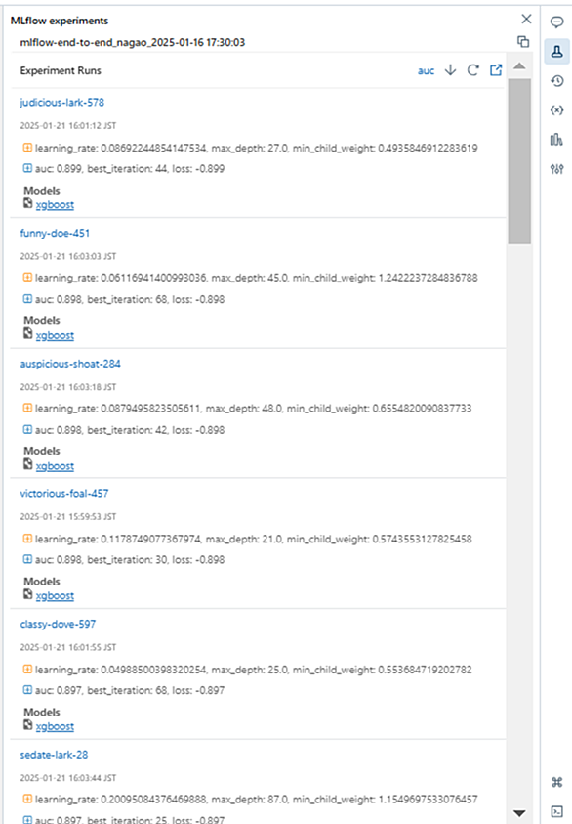The height and width of the screenshot is (824, 572).
Task: Click timestamp 2025-01-21 16:03:03 JST
Action: [x=68, y=256]
